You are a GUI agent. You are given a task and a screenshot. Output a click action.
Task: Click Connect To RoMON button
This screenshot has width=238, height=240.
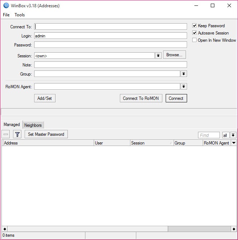[141, 98]
